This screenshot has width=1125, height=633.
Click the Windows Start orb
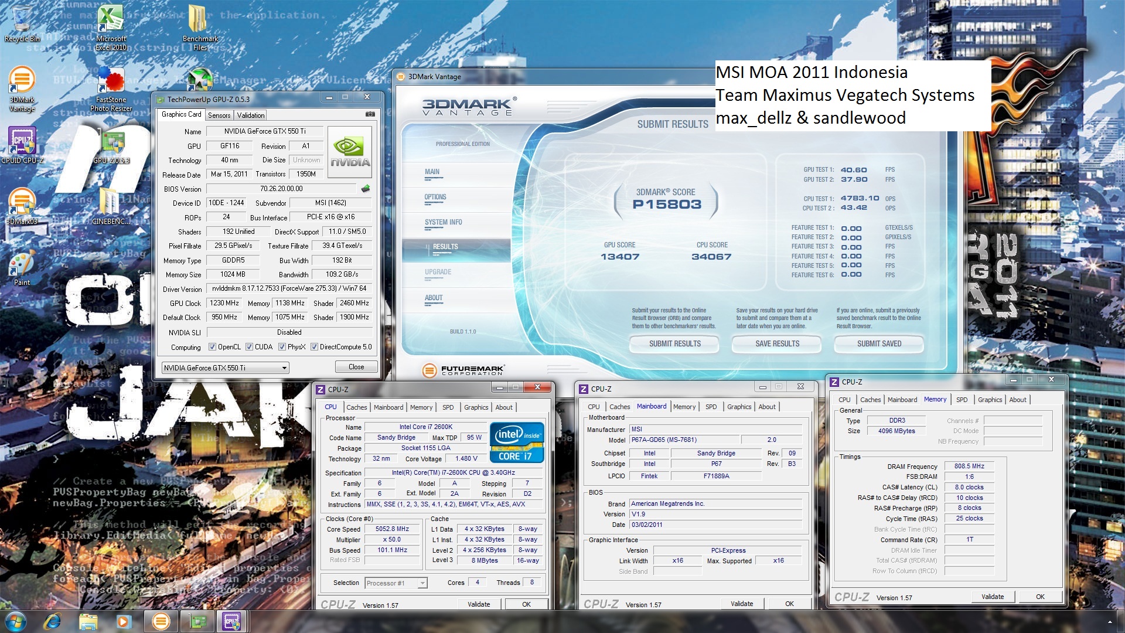[x=16, y=621]
